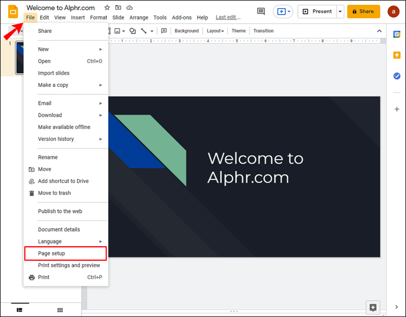Open the Present options dropdown arrow

pos(340,11)
